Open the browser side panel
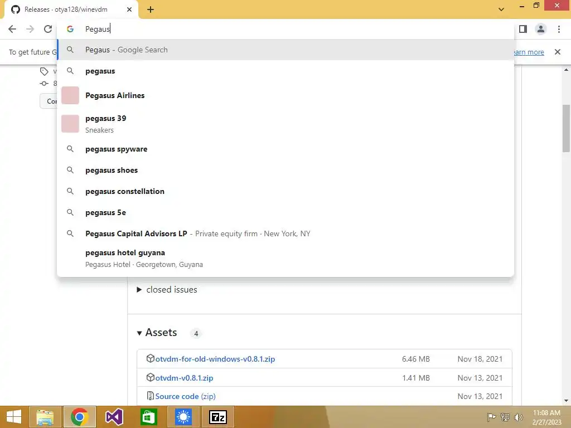The width and height of the screenshot is (571, 428). tap(523, 29)
